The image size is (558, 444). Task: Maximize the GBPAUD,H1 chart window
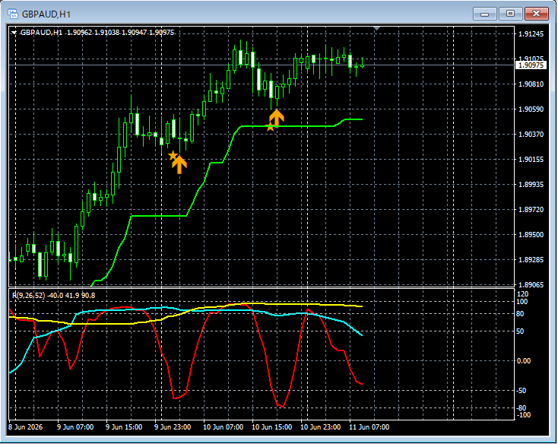510,14
